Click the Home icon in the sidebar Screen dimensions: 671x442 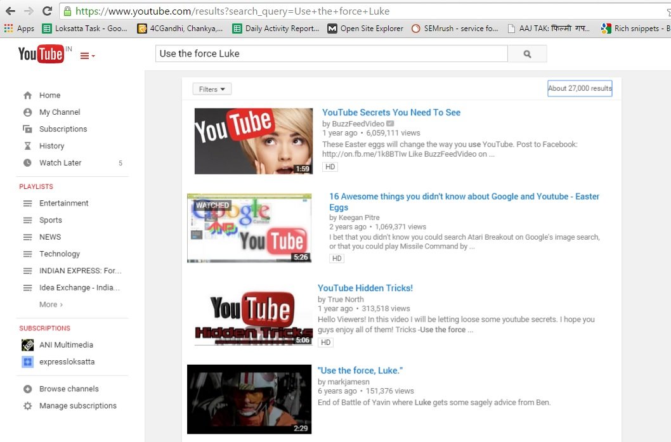click(28, 95)
